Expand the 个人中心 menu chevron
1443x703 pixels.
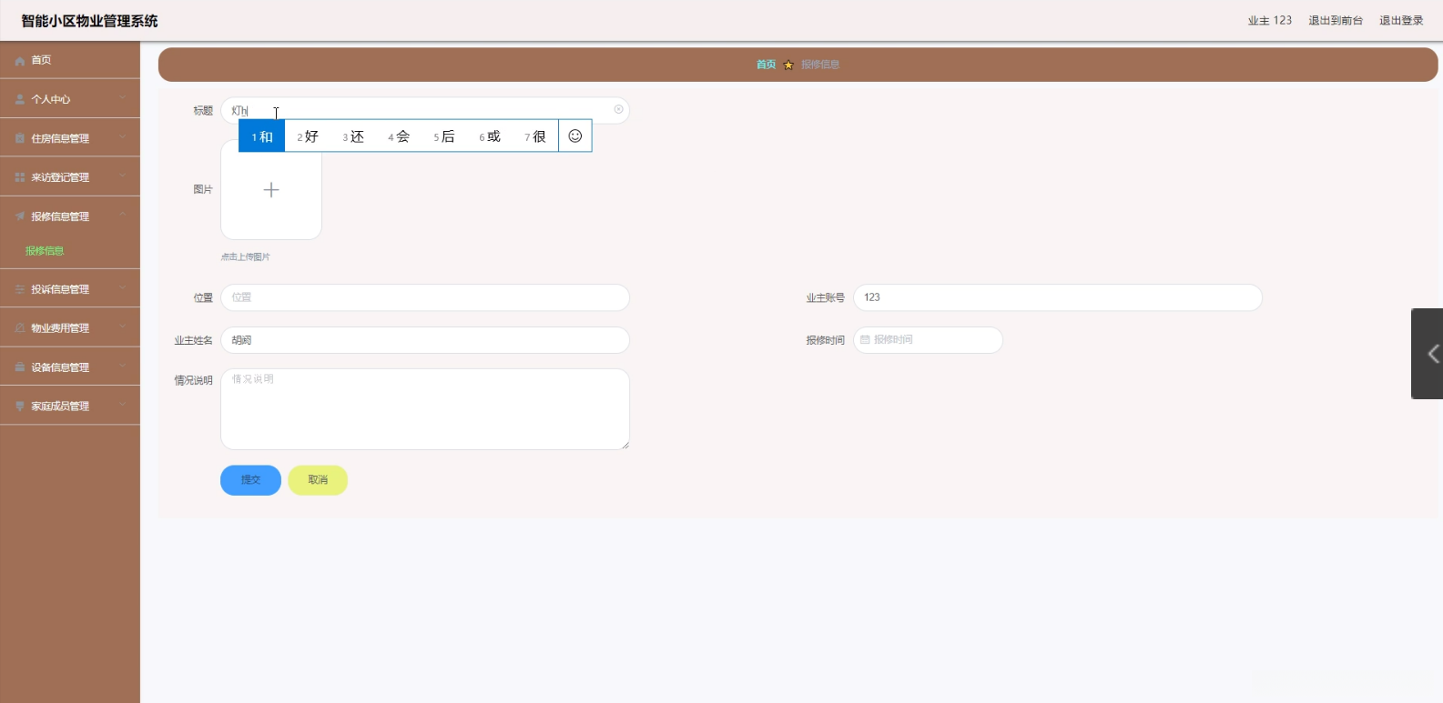tap(122, 98)
